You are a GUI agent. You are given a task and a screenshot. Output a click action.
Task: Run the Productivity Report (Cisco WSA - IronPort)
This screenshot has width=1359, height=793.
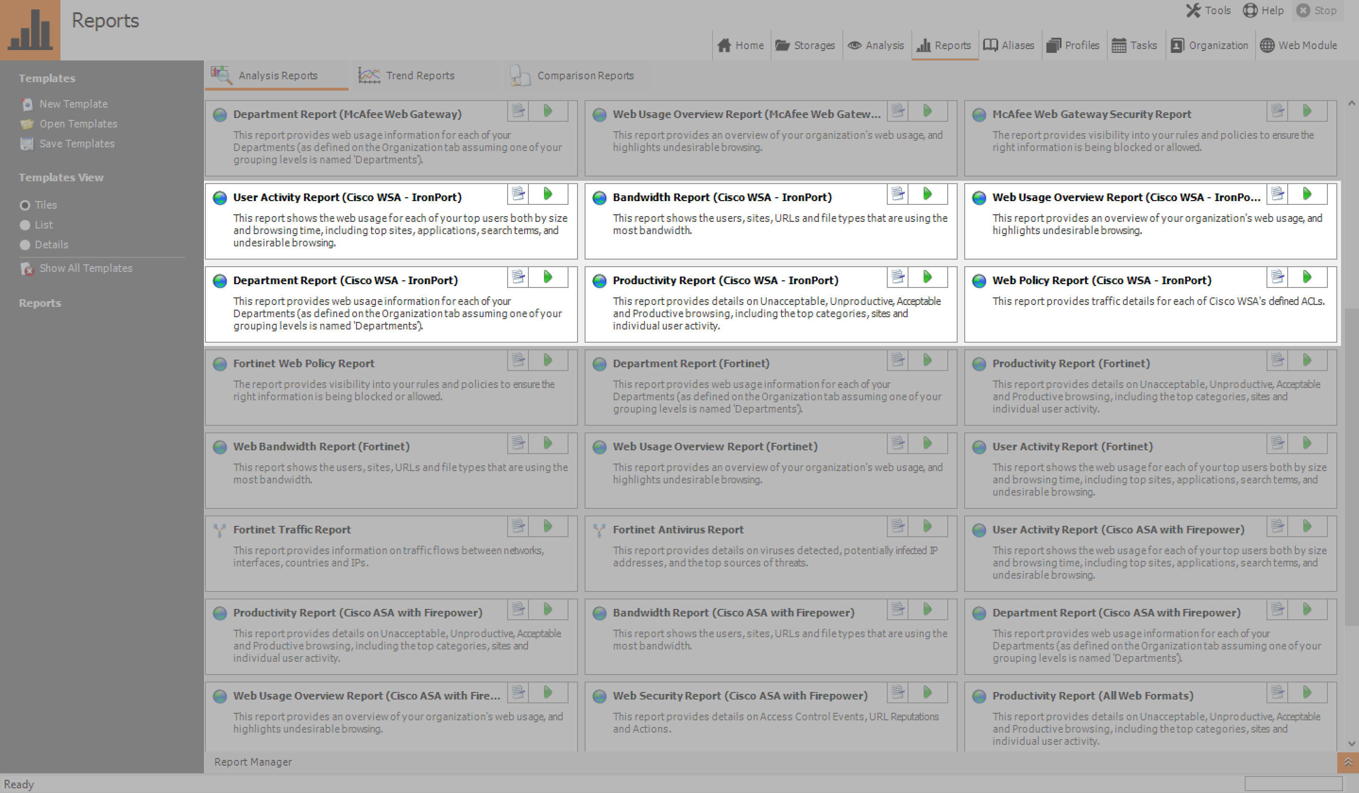click(927, 277)
